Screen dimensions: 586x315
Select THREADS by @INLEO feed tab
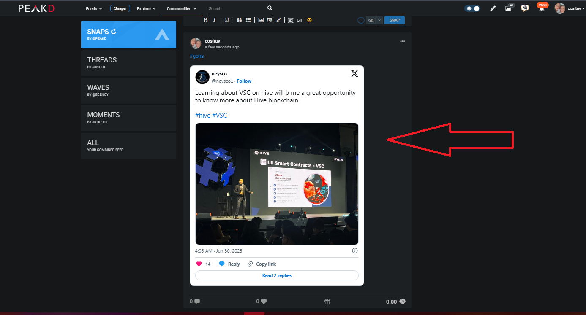128,63
